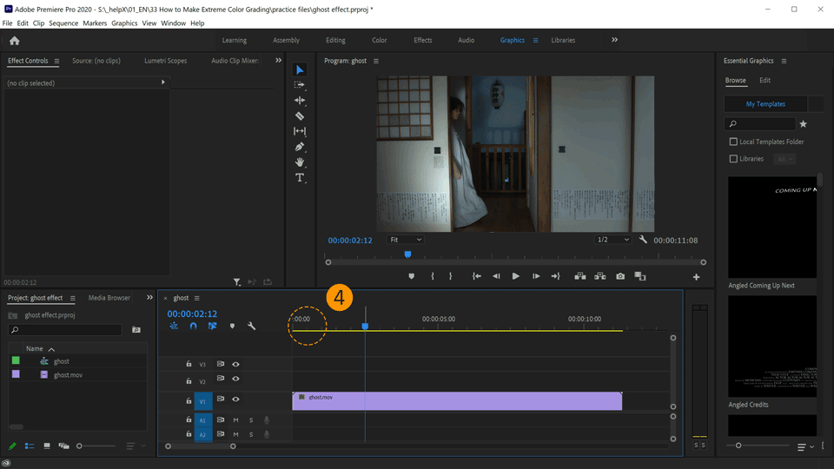The width and height of the screenshot is (834, 469).
Task: Expand the workspace overflow chevron
Action: [614, 40]
